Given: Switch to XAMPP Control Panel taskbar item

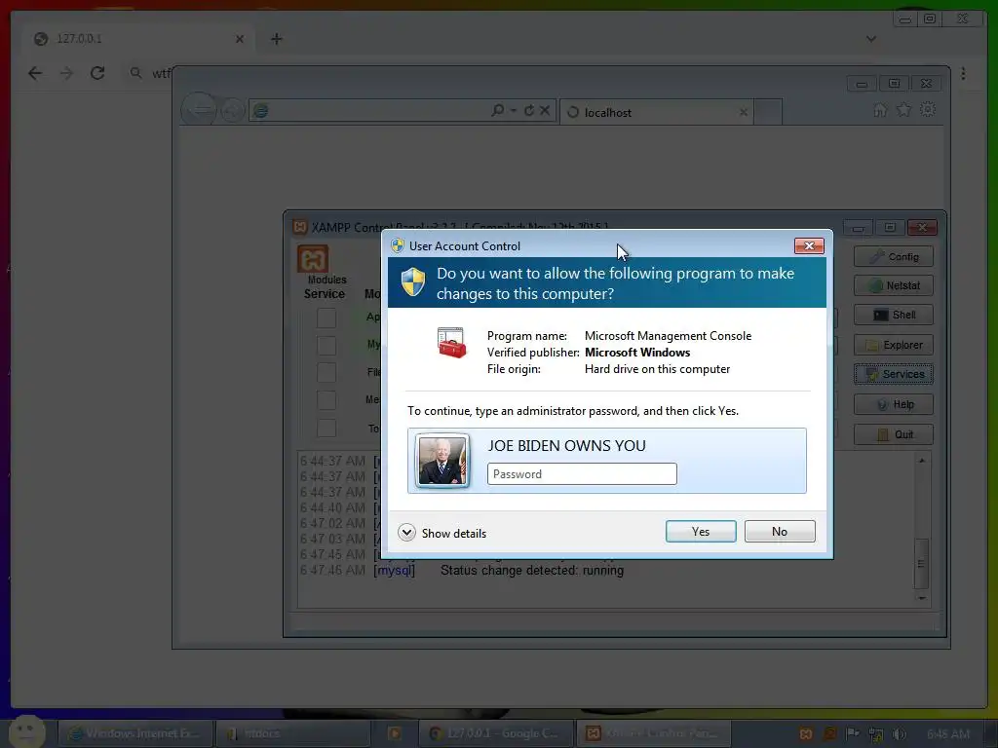Looking at the screenshot, I should coord(653,733).
